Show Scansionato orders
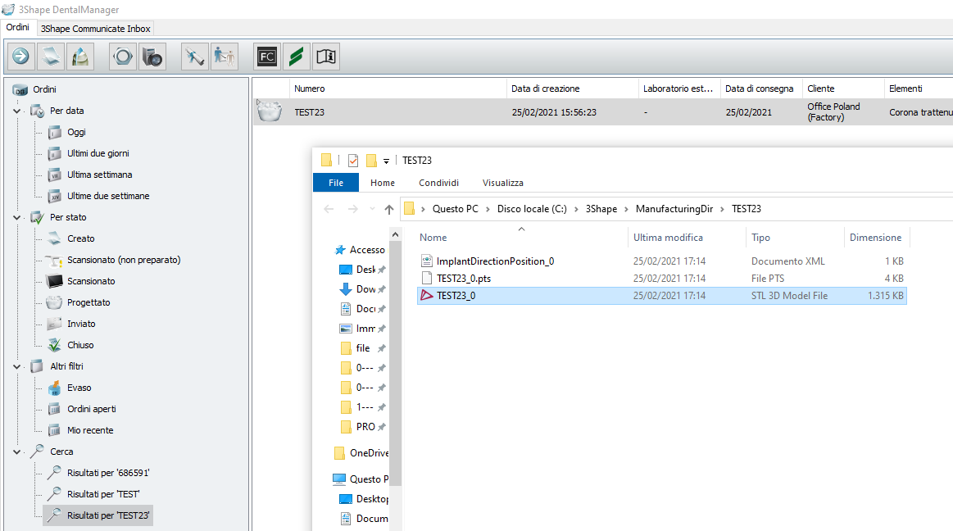Screen dimensions: 953x531 [x=91, y=281]
